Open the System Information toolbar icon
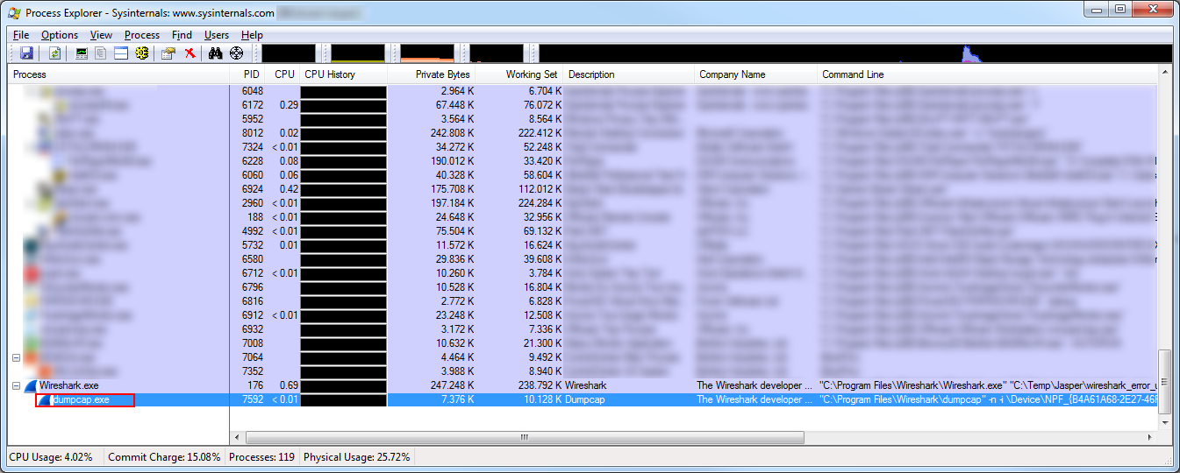 82,53
